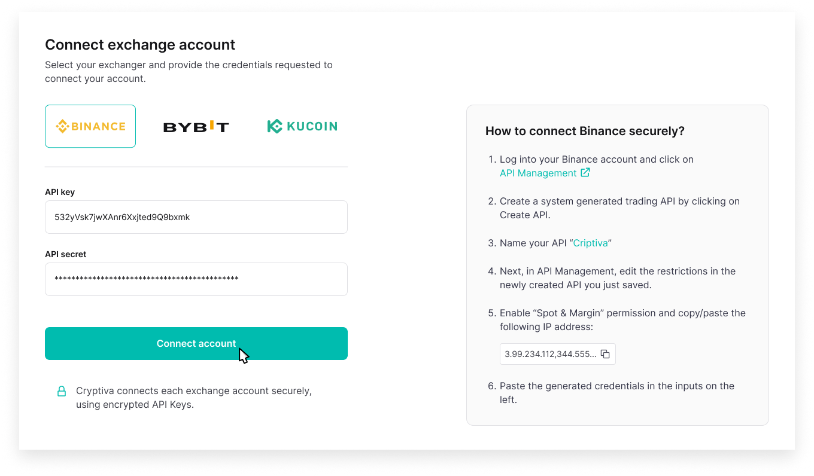Select the truncated IP address text box
Screen dimensions: 814x476
551,354
